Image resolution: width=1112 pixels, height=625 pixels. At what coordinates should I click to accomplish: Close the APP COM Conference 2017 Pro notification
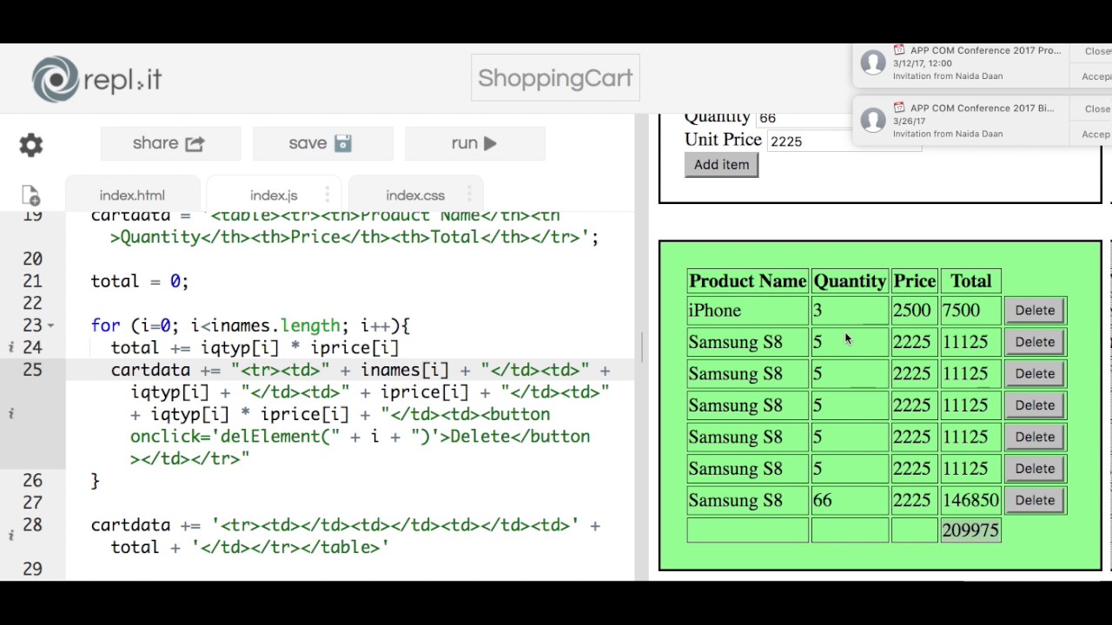[x=1097, y=51]
